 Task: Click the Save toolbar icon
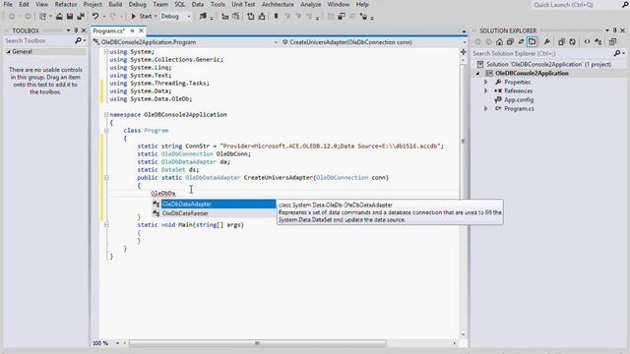70,17
